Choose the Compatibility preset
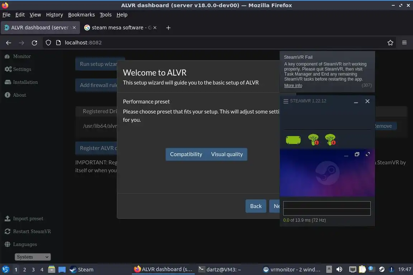Image resolution: width=413 pixels, height=275 pixels. click(186, 154)
